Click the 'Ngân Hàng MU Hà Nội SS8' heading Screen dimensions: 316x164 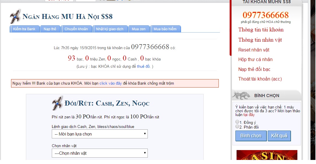point(67,17)
